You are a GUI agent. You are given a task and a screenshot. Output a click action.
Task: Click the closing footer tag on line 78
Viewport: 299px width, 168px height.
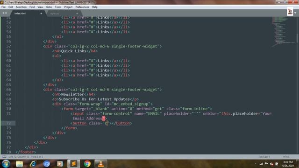(26, 152)
